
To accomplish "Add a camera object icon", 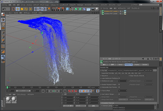I will pos(93,9).
